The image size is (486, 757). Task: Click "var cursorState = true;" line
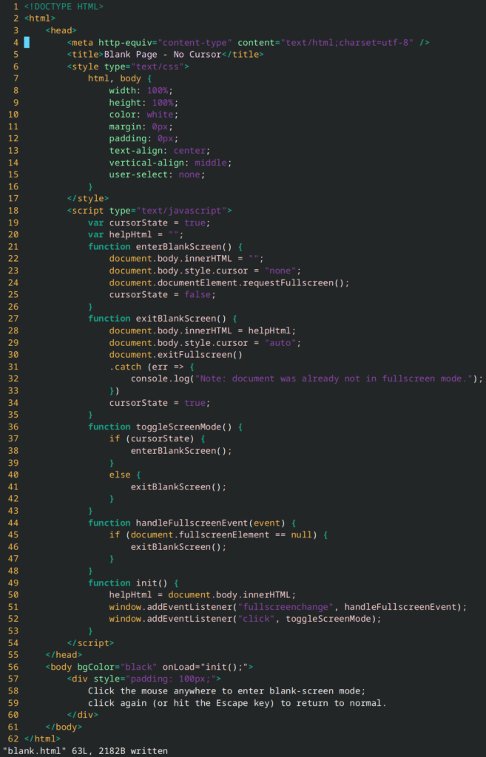point(149,223)
